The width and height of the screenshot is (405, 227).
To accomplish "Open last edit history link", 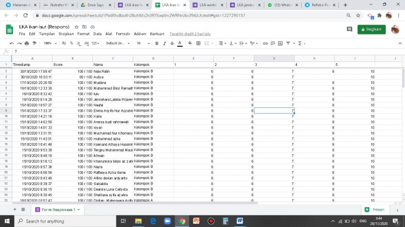I will point(190,33).
